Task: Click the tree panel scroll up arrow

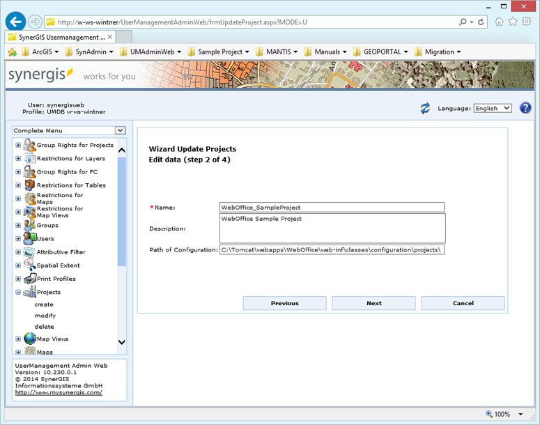Action: pos(121,150)
